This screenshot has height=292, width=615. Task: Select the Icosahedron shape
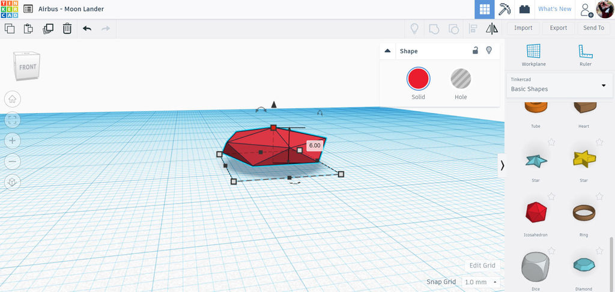[x=536, y=212]
